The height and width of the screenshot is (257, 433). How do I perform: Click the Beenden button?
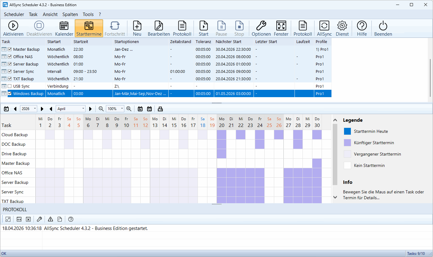(x=383, y=29)
